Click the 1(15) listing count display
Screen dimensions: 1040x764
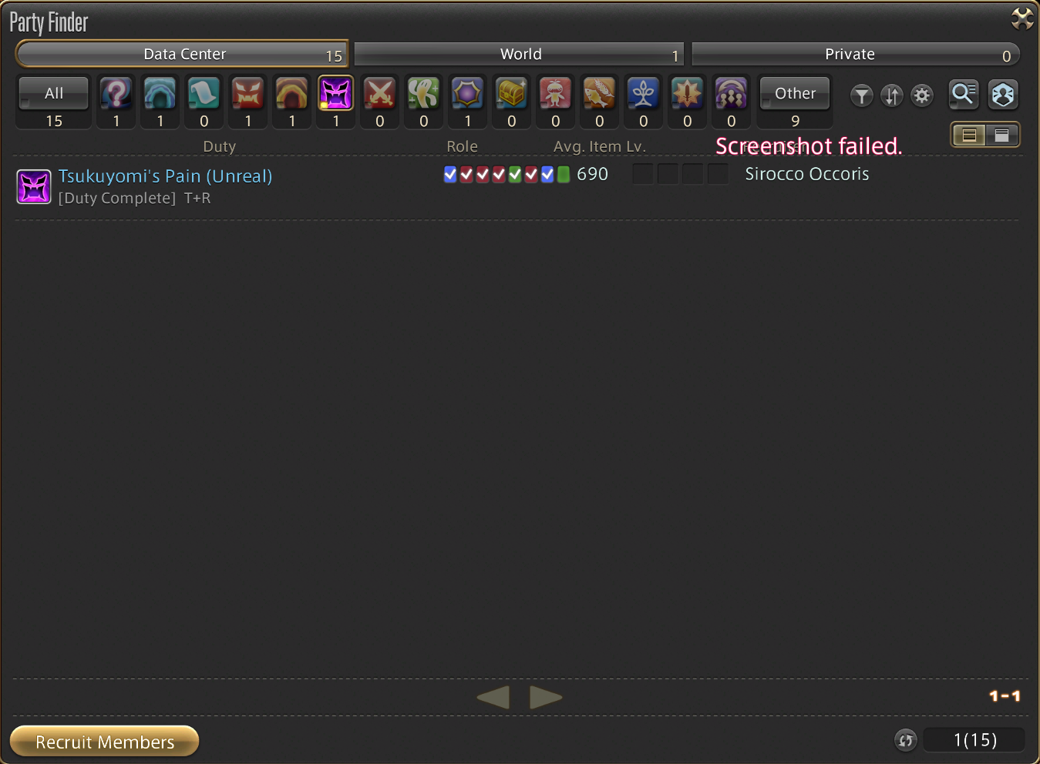[974, 740]
